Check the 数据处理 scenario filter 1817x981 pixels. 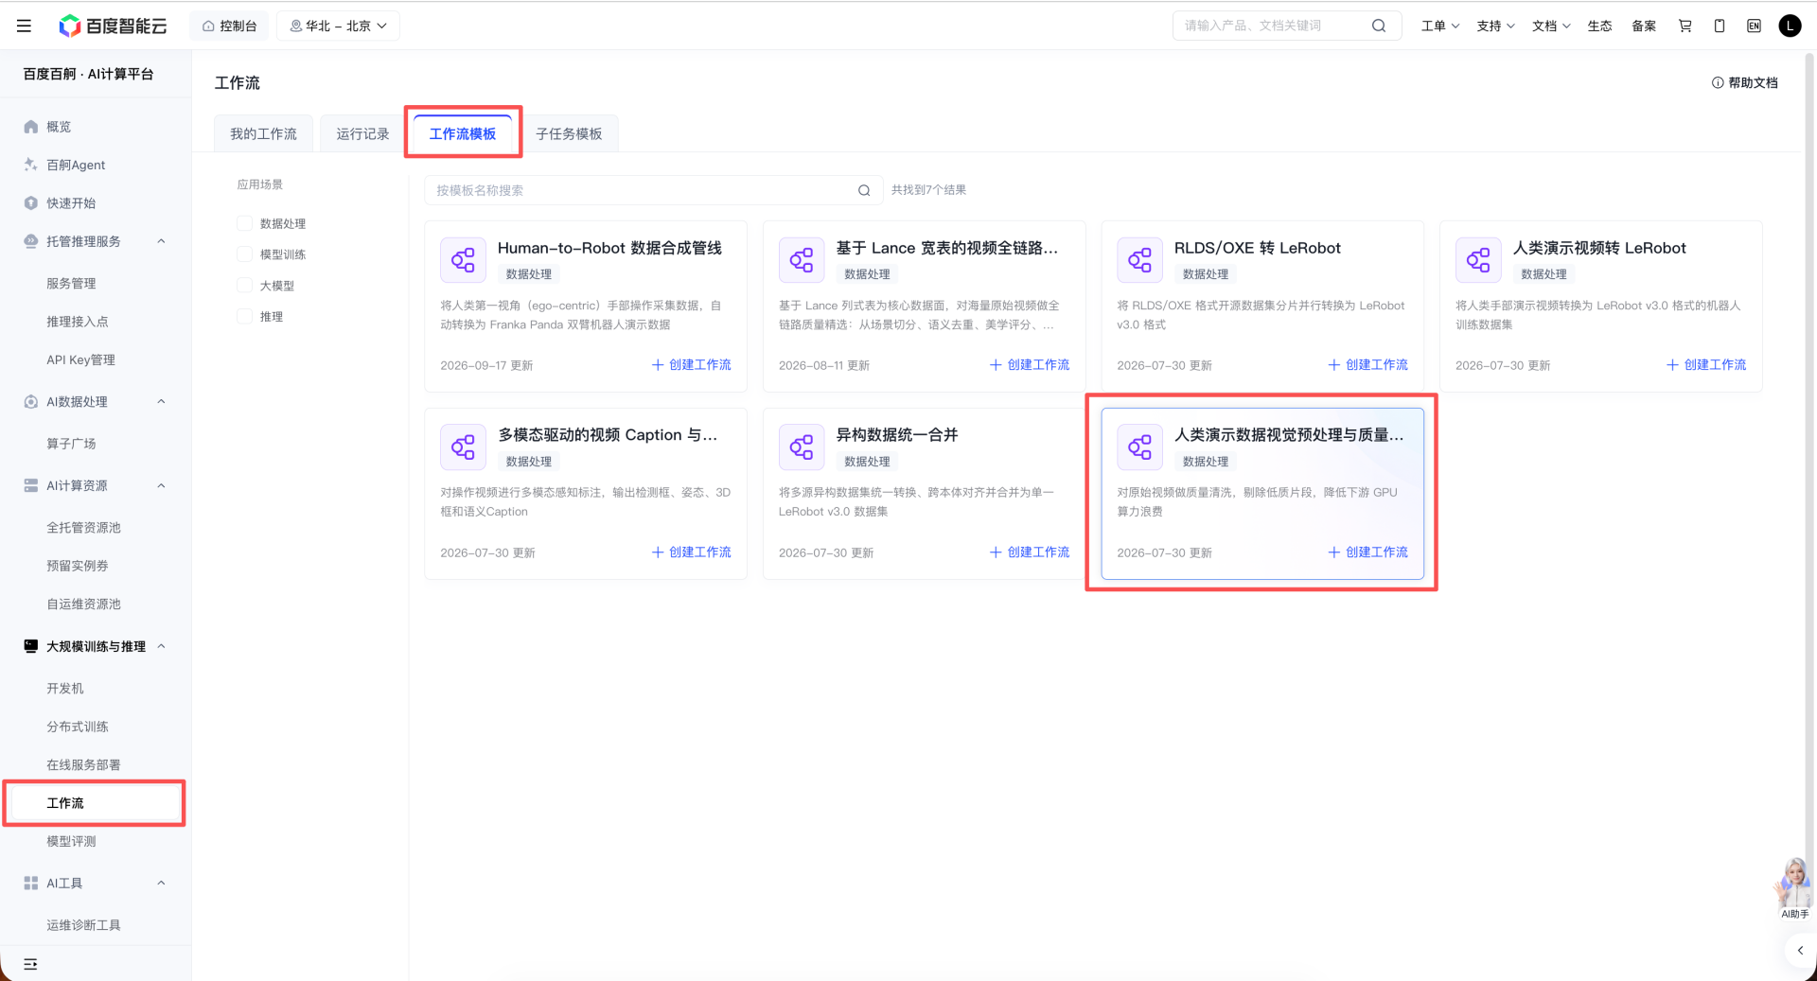[x=244, y=223]
